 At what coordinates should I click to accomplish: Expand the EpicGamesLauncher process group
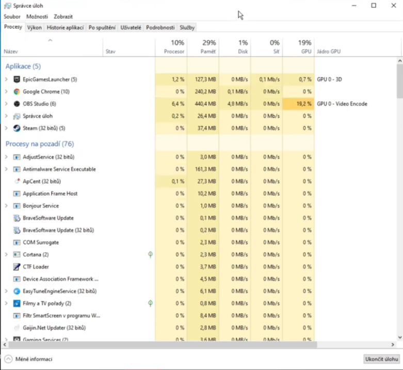6,79
